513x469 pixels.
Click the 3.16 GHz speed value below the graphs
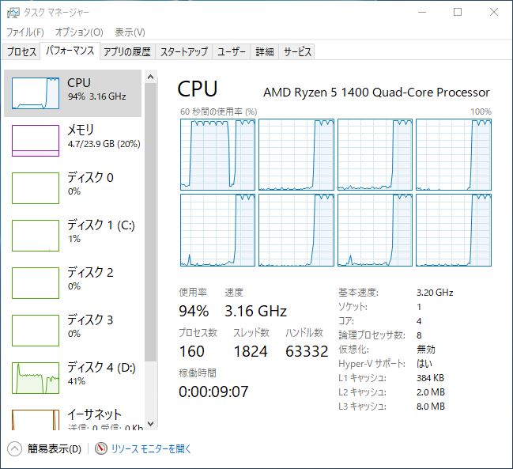pyautogui.click(x=255, y=311)
